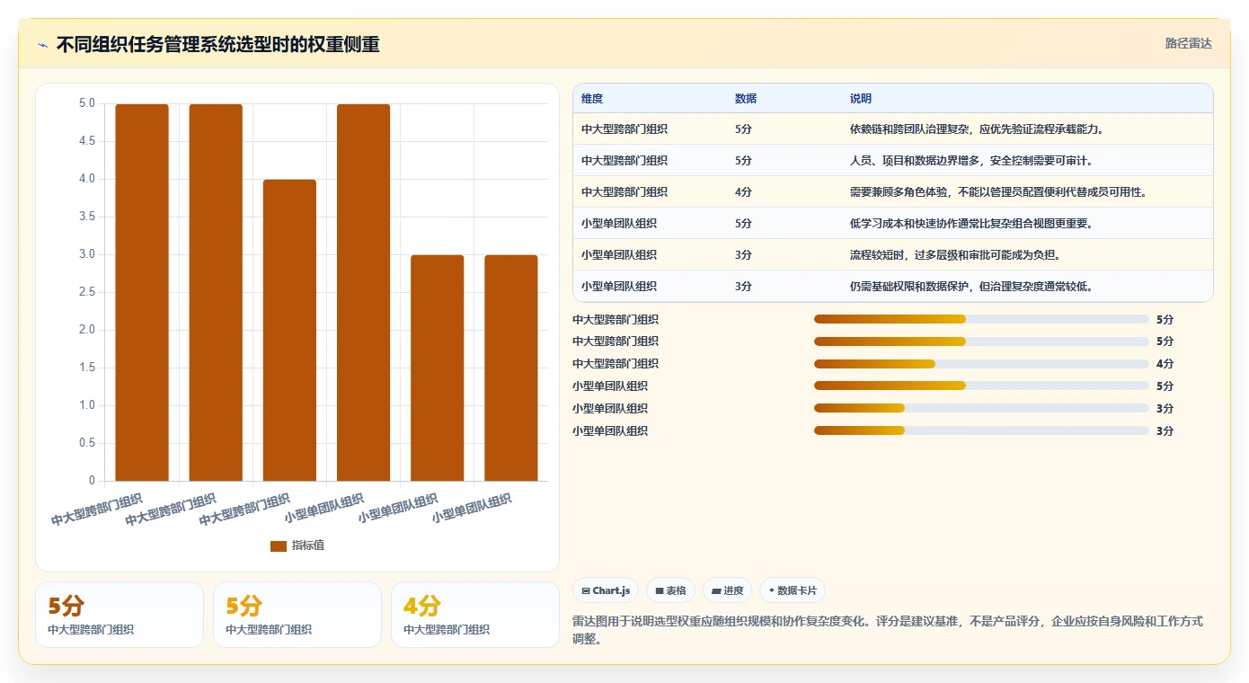Open the 4分 中大型跨部门组织 data card
The image size is (1249, 683).
(x=474, y=615)
